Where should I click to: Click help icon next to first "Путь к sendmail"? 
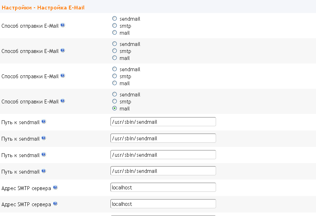pos(44,122)
